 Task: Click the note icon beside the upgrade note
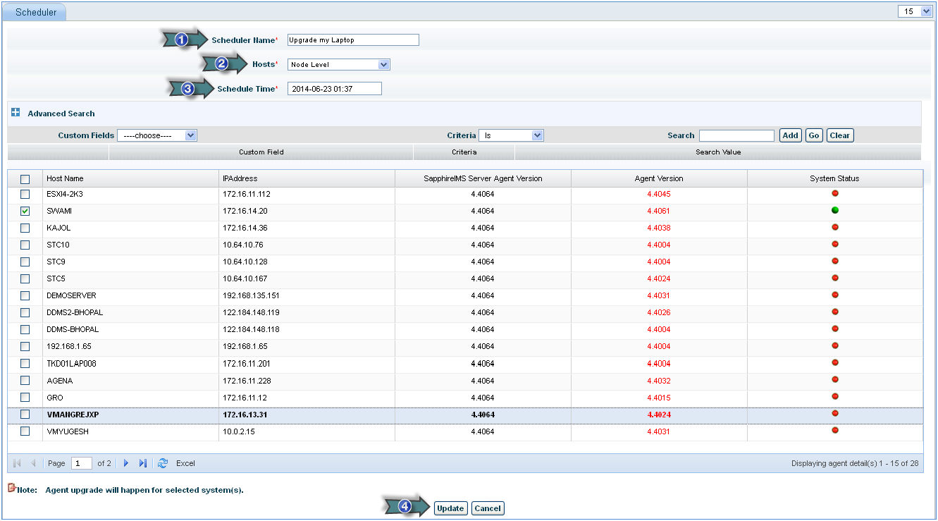click(x=11, y=488)
